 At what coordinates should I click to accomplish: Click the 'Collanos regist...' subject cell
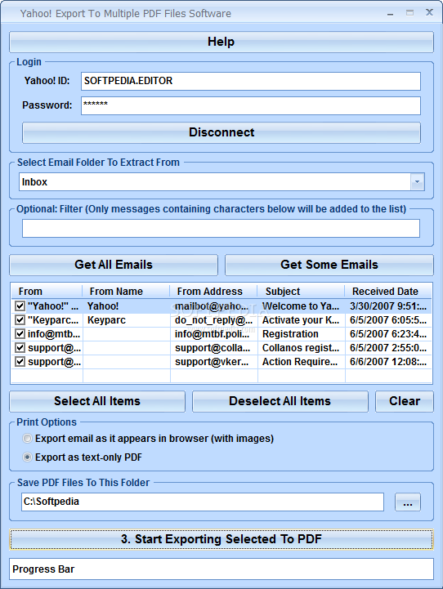click(x=301, y=348)
